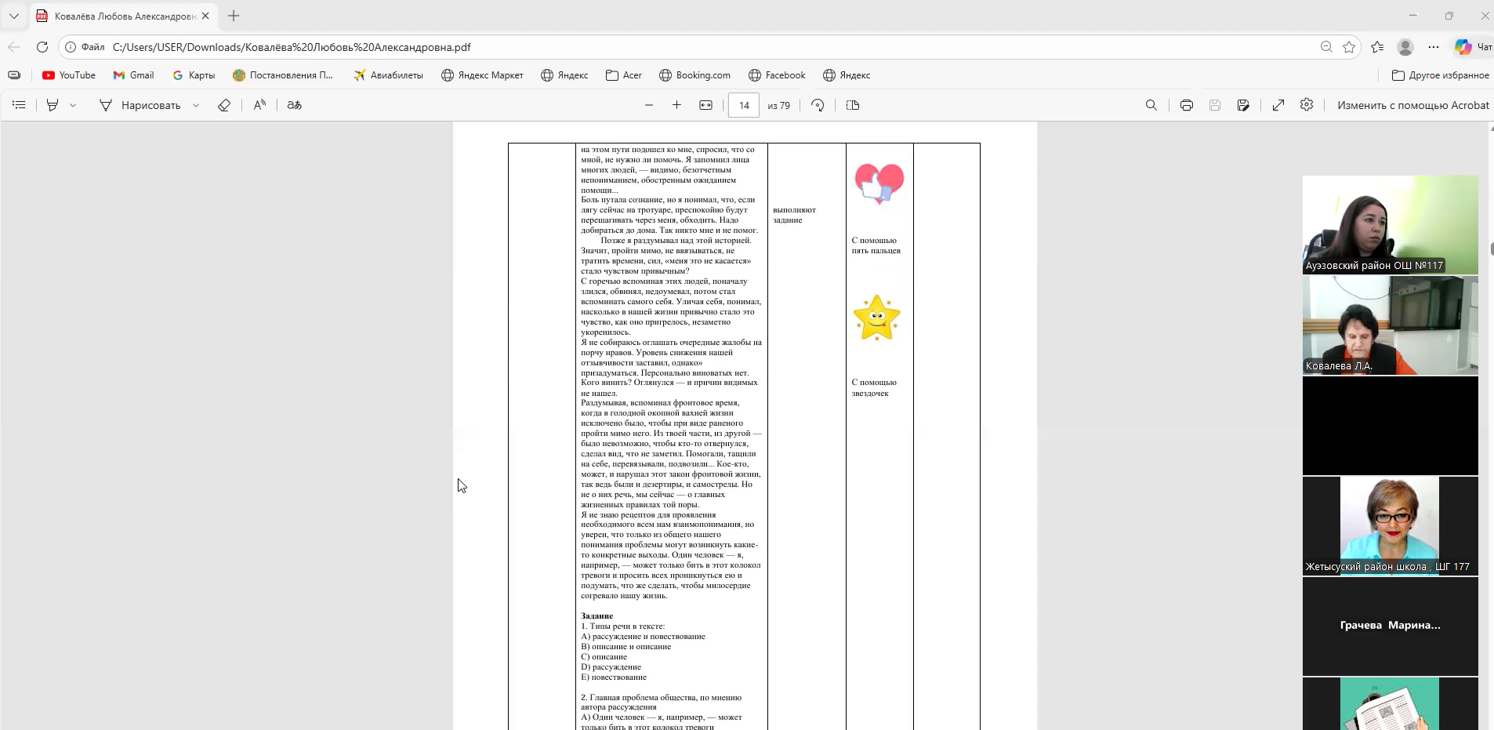Select the eraser tool in PDF toolbar

pos(224,105)
